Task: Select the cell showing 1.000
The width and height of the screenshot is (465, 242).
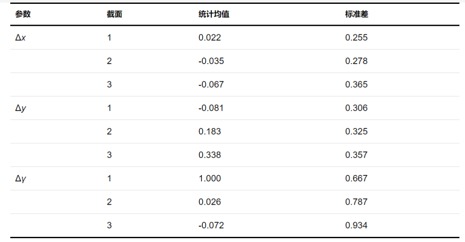Action: click(210, 178)
